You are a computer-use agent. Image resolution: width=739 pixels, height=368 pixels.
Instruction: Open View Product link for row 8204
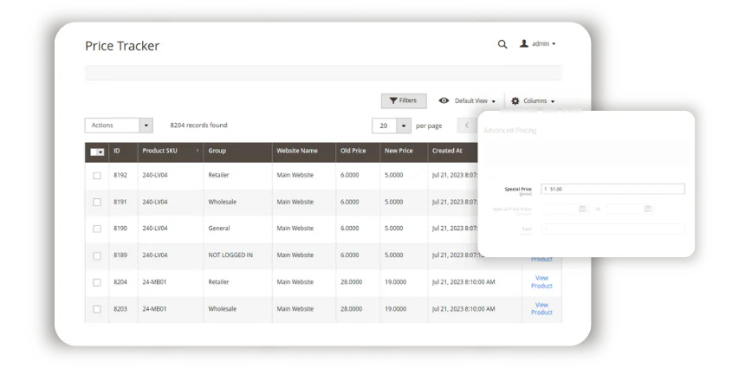point(541,281)
